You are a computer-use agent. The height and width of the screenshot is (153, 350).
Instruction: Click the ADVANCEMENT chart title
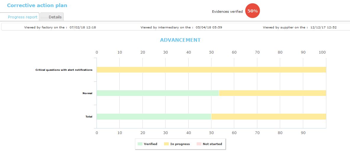180,40
